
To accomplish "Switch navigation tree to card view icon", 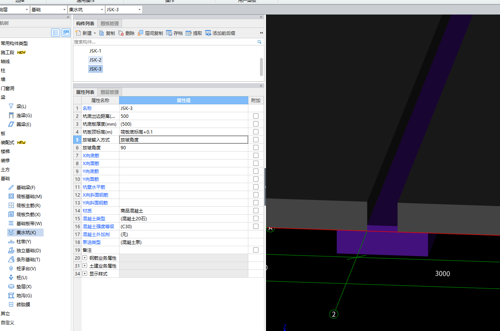I will (x=66, y=33).
